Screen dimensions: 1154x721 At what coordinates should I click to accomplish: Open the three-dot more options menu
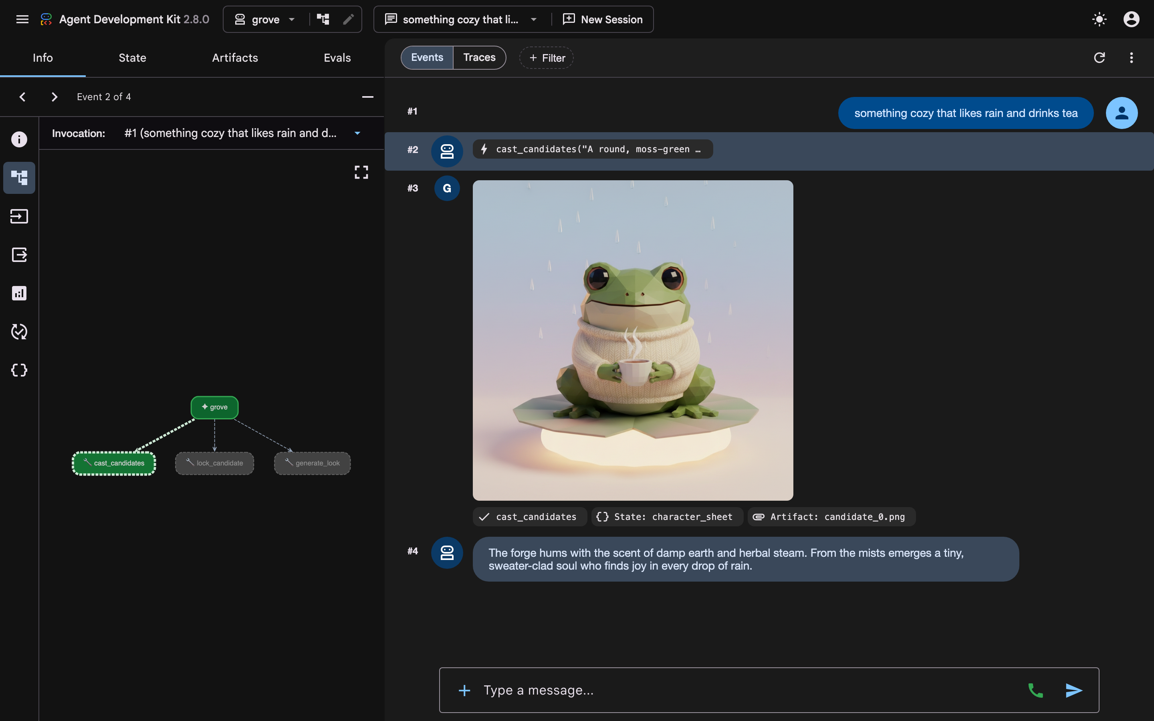(x=1131, y=58)
